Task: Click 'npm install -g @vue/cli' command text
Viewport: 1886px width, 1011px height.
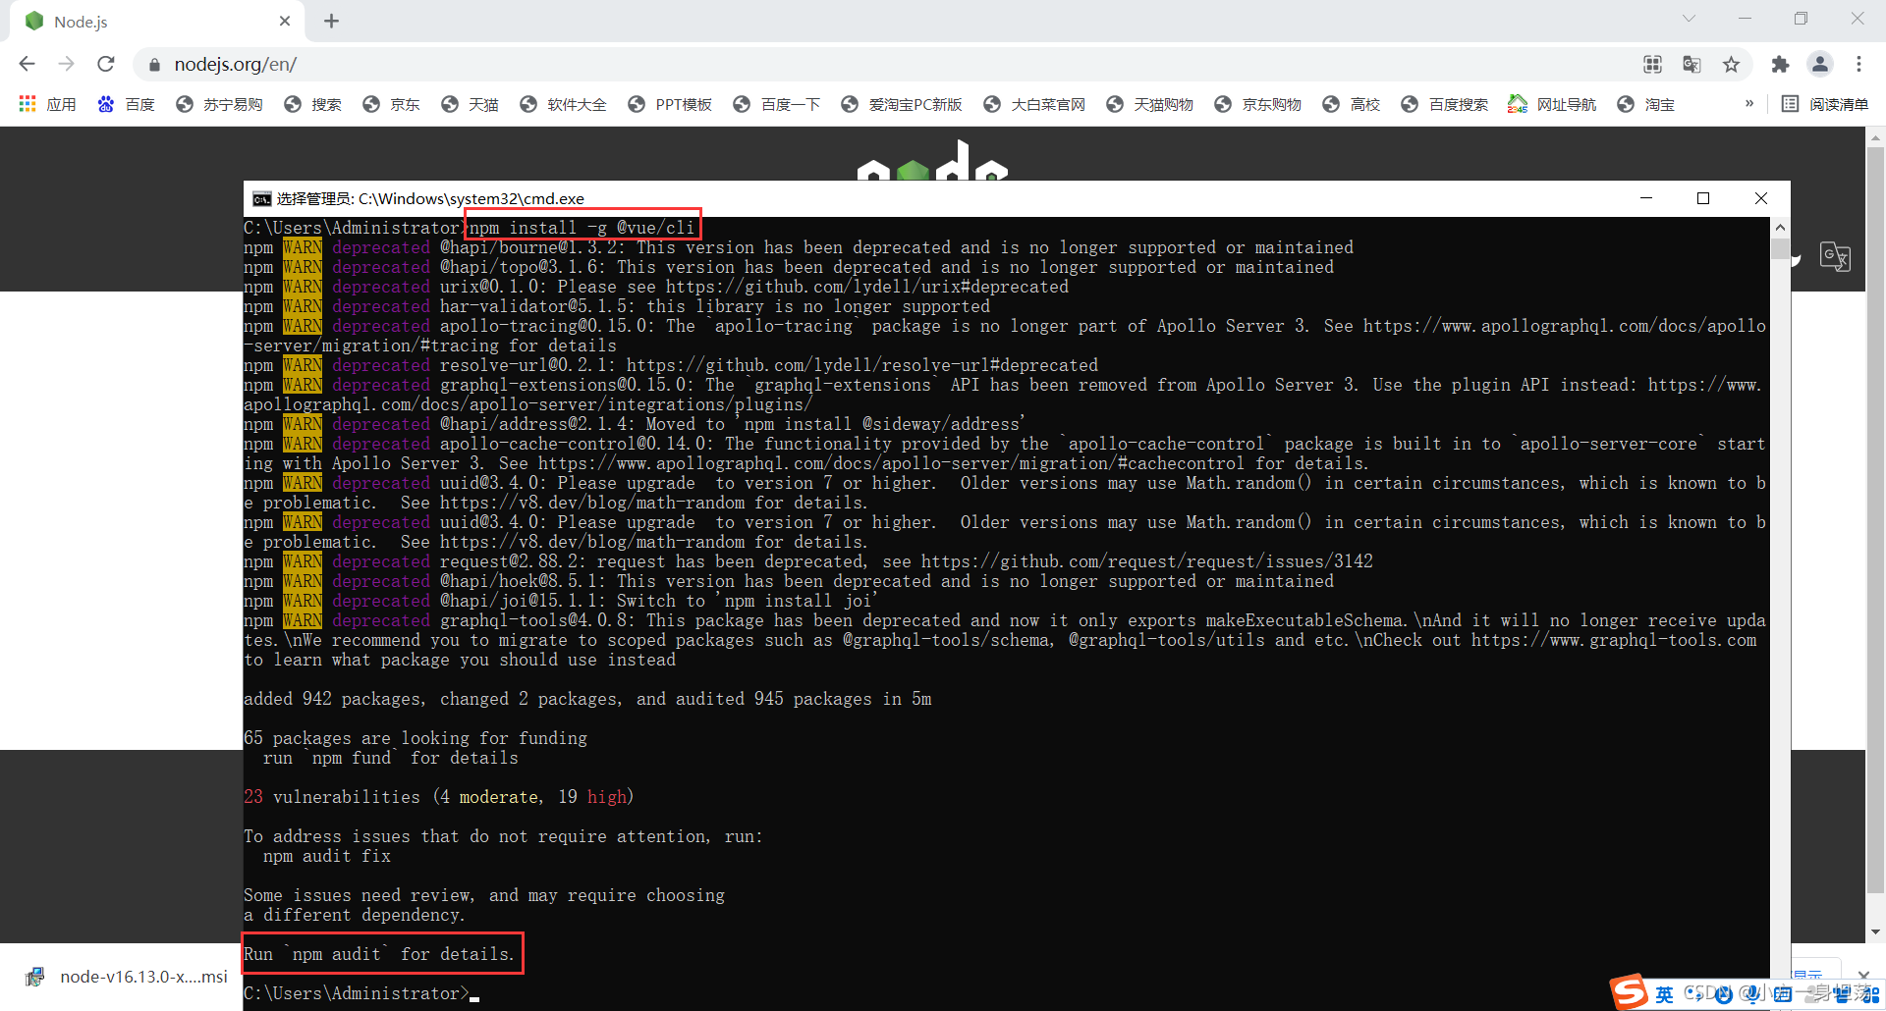Action: pos(582,228)
